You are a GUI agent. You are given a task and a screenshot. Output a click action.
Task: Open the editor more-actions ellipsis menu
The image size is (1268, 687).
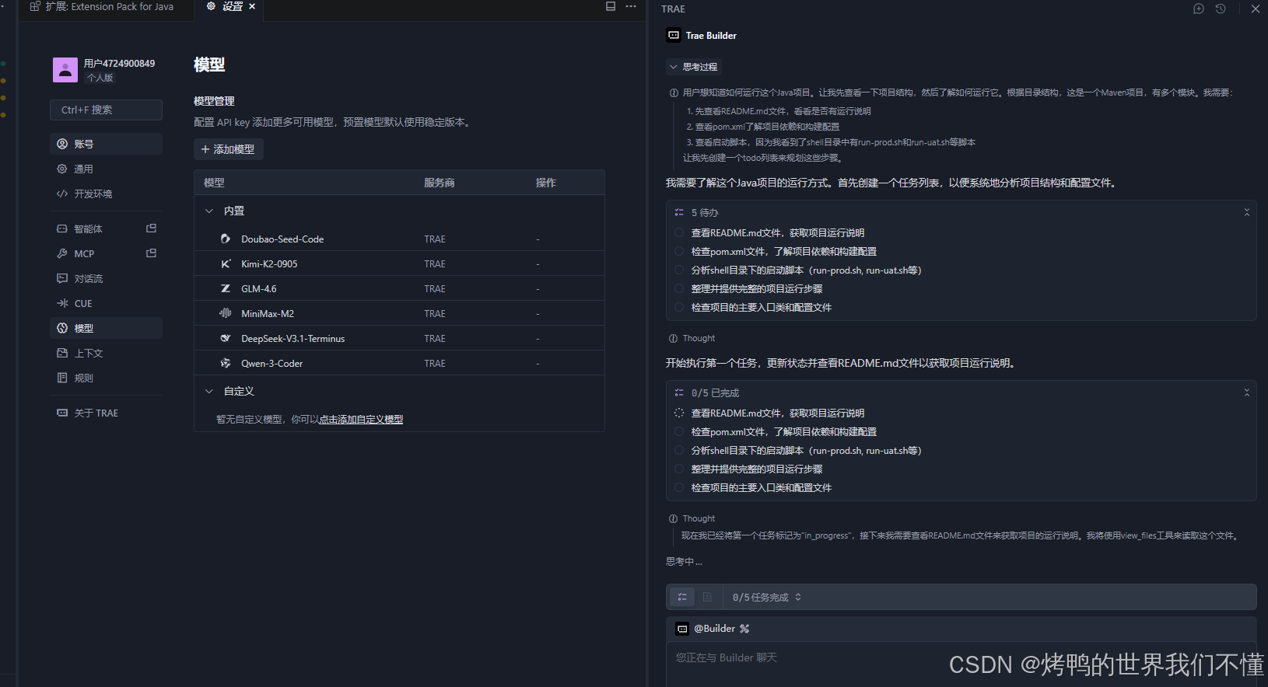click(631, 6)
